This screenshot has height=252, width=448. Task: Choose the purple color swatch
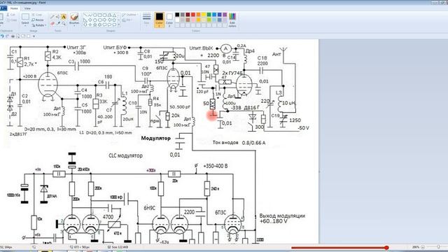coord(225,15)
